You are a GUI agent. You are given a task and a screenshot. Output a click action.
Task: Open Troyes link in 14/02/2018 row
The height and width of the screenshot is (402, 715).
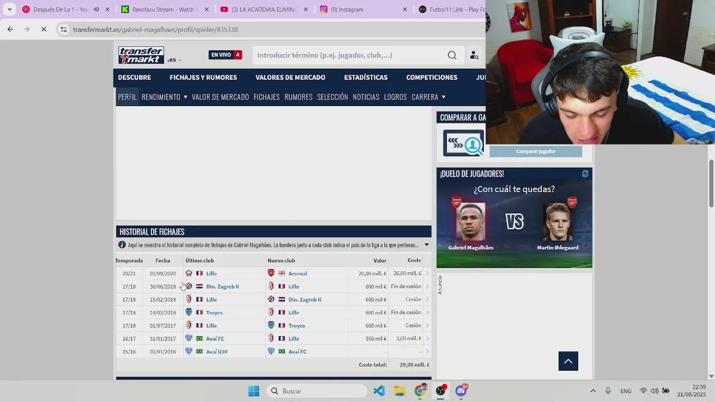coord(214,313)
